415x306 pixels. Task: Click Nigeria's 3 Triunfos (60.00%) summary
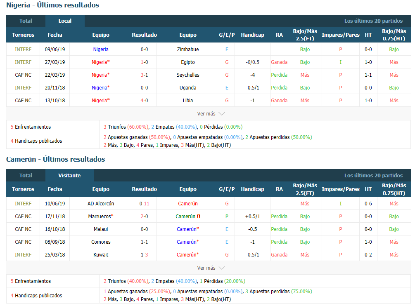[126, 127]
